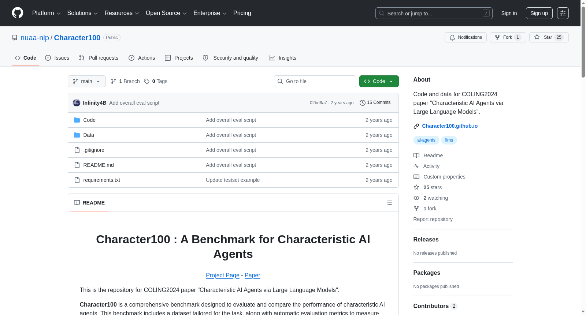Screen dimensions: 586x315
Task: Click the Data folder icon
Action: pyautogui.click(x=77, y=135)
